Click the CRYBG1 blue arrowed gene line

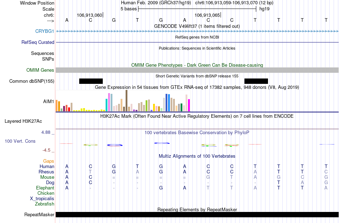pos(197,31)
